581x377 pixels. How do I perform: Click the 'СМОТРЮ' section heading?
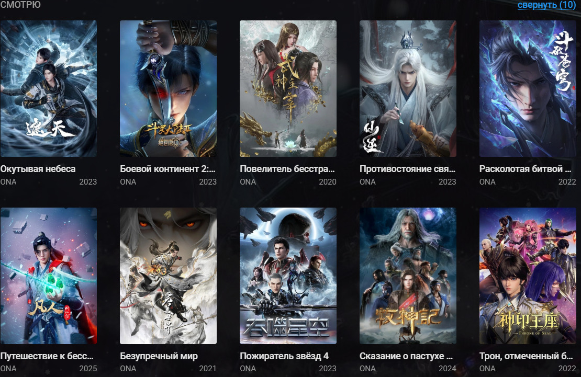20,4
